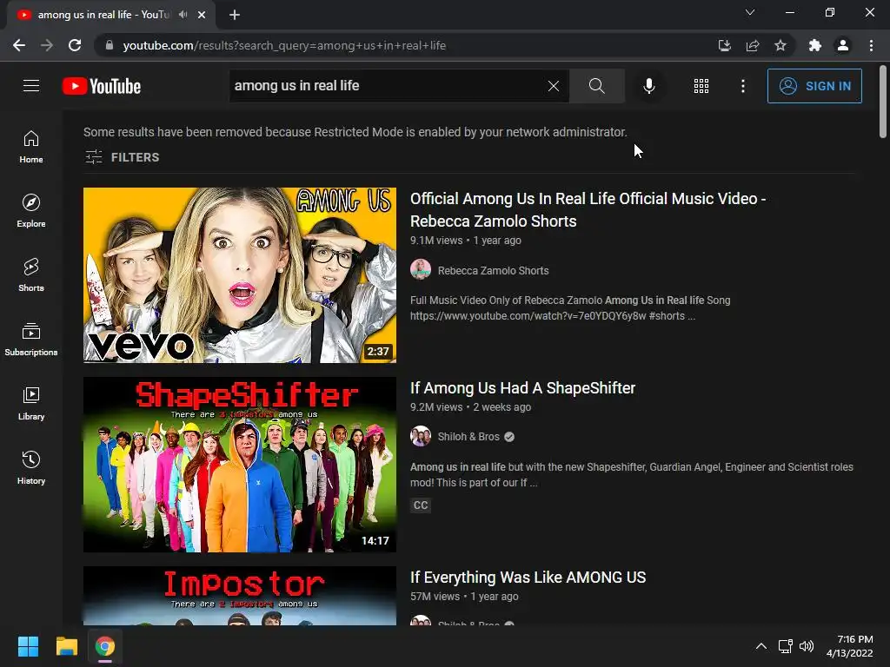Image resolution: width=890 pixels, height=667 pixels.
Task: Click the '9.2M views • 2 weeks ago' text
Action: [x=470, y=407]
